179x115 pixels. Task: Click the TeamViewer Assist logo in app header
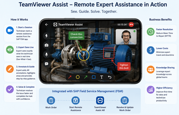click(x=55, y=24)
